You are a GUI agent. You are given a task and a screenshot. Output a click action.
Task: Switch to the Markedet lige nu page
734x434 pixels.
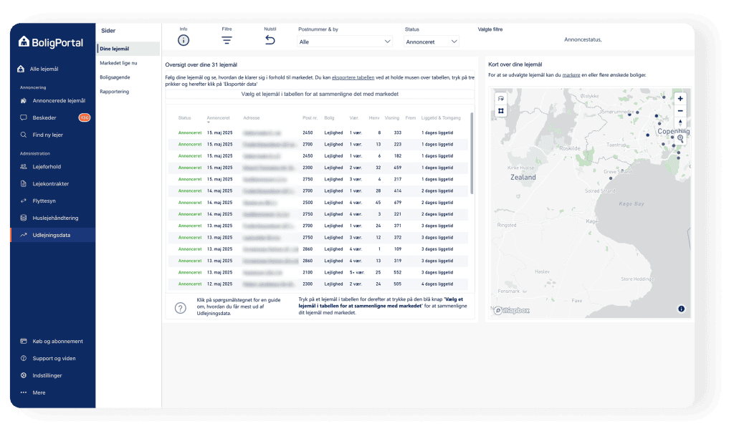119,63
